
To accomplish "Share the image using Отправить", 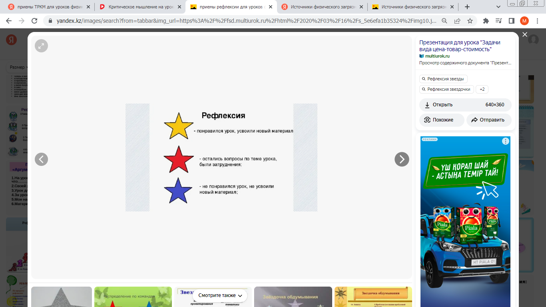I will click(x=489, y=120).
